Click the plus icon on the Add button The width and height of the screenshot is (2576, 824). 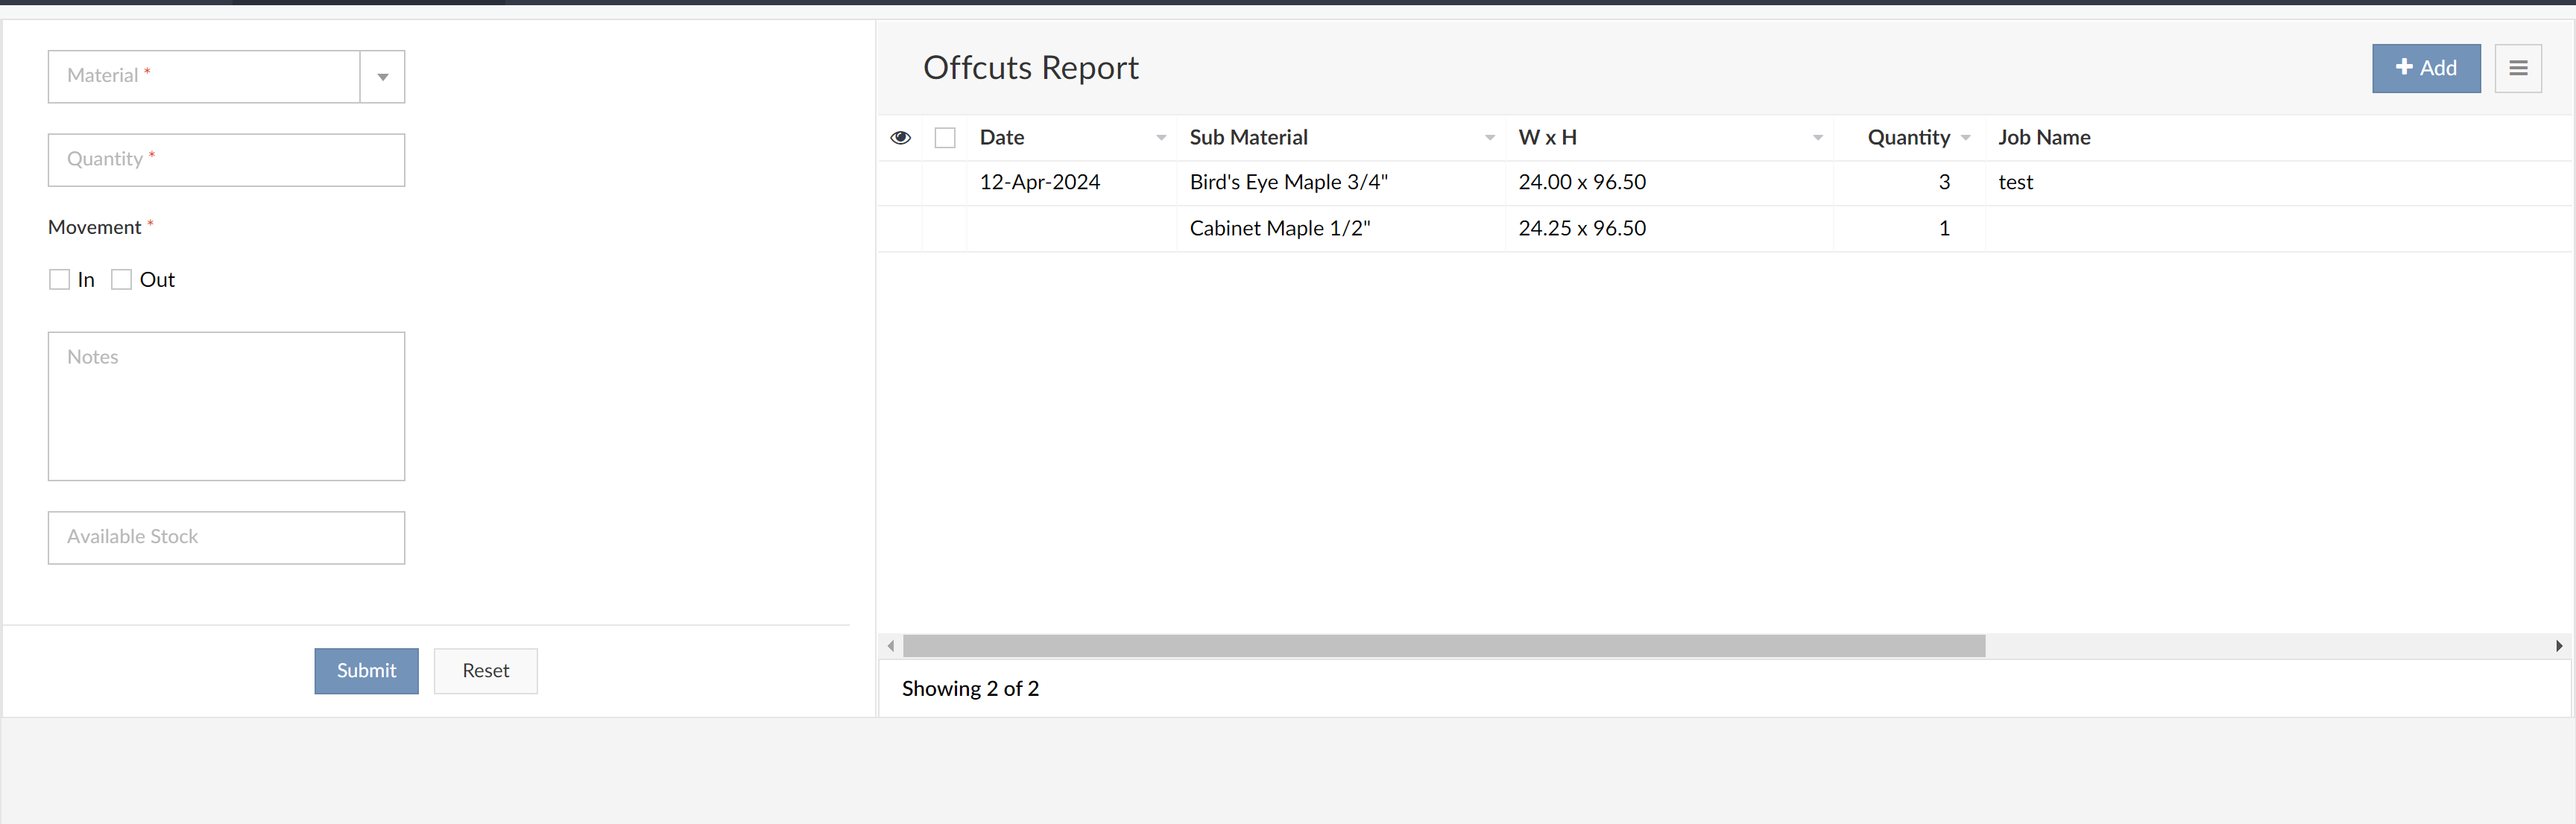click(x=2405, y=68)
